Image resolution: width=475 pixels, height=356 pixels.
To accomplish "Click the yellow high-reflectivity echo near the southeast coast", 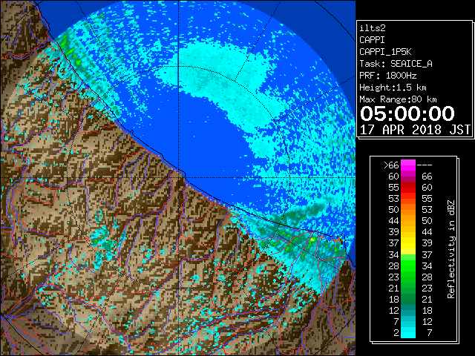I will point(312,240).
